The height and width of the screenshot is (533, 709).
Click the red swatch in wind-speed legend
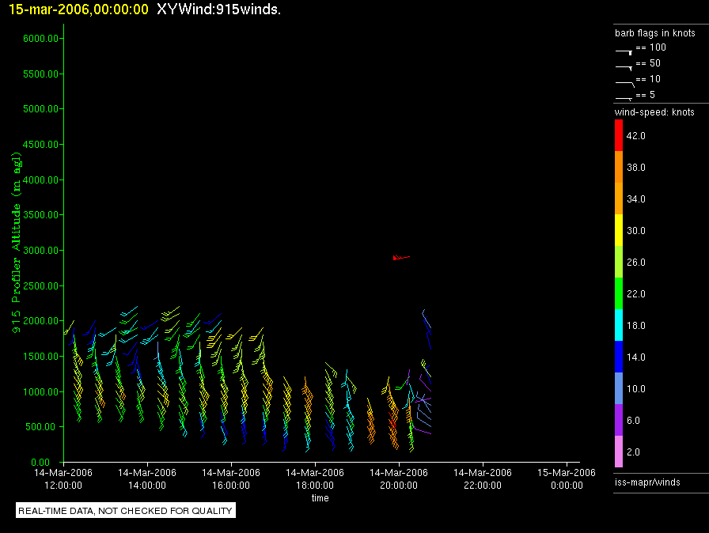pyautogui.click(x=620, y=136)
